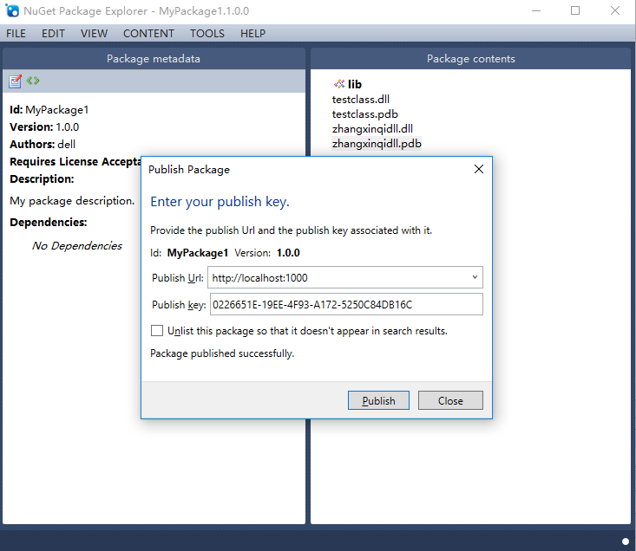Viewport: 636px width, 551px height.
Task: Click the 'Id: MyPackage1' metadata line
Action: 49,110
